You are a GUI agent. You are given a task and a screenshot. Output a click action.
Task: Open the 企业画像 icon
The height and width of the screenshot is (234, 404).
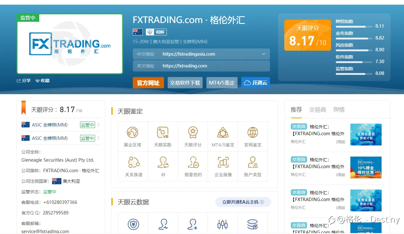223,162
